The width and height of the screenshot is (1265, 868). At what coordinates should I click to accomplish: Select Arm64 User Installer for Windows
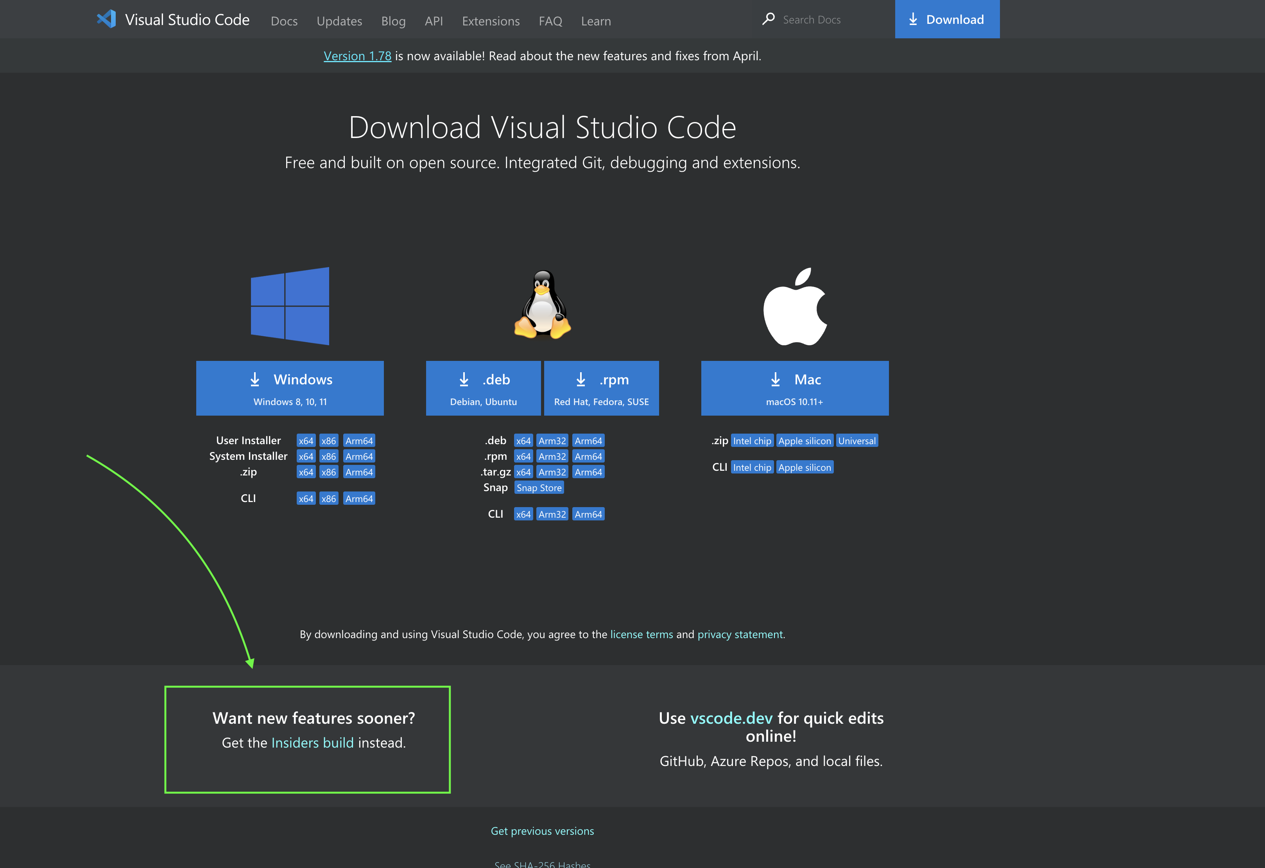[359, 440]
